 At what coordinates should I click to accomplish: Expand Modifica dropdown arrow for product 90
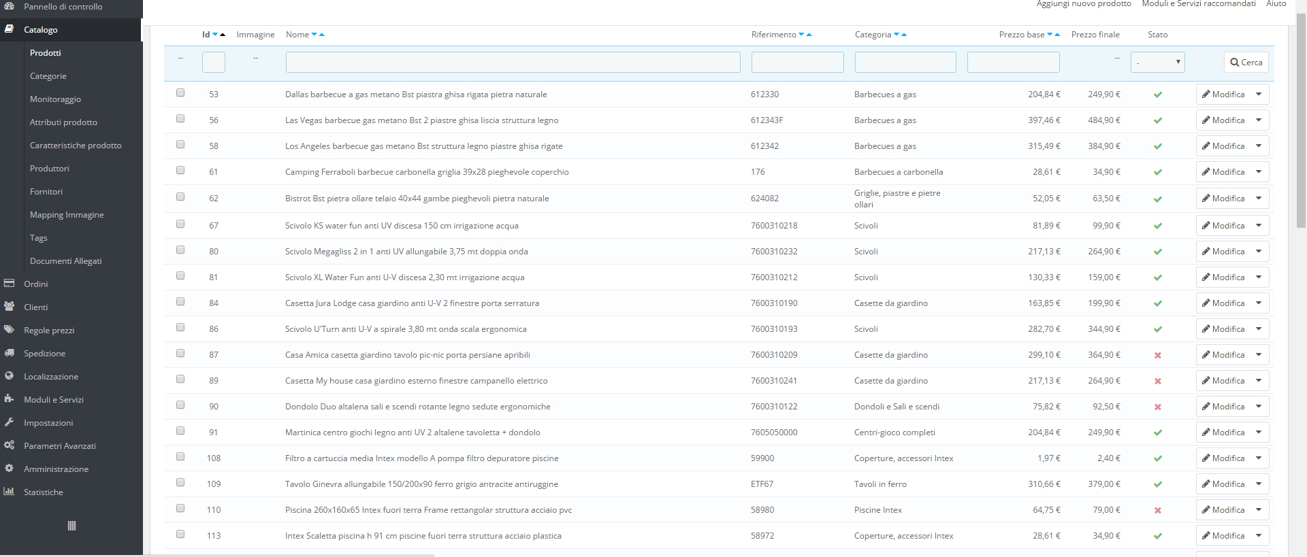(x=1259, y=407)
